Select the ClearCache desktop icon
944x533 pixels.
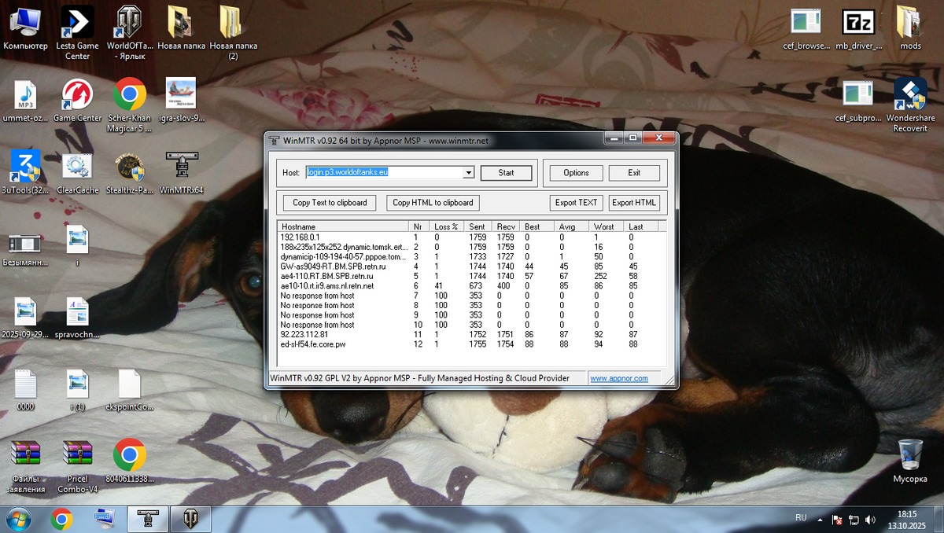click(x=77, y=167)
